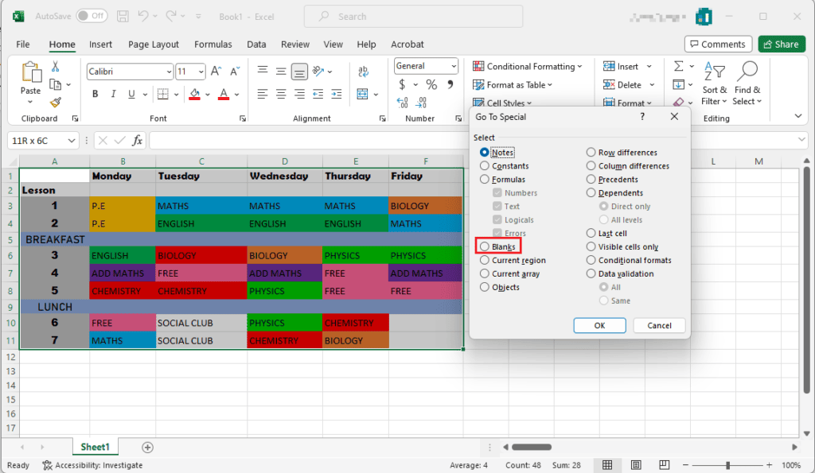Click the Center align icon
815x473 pixels.
281,94
